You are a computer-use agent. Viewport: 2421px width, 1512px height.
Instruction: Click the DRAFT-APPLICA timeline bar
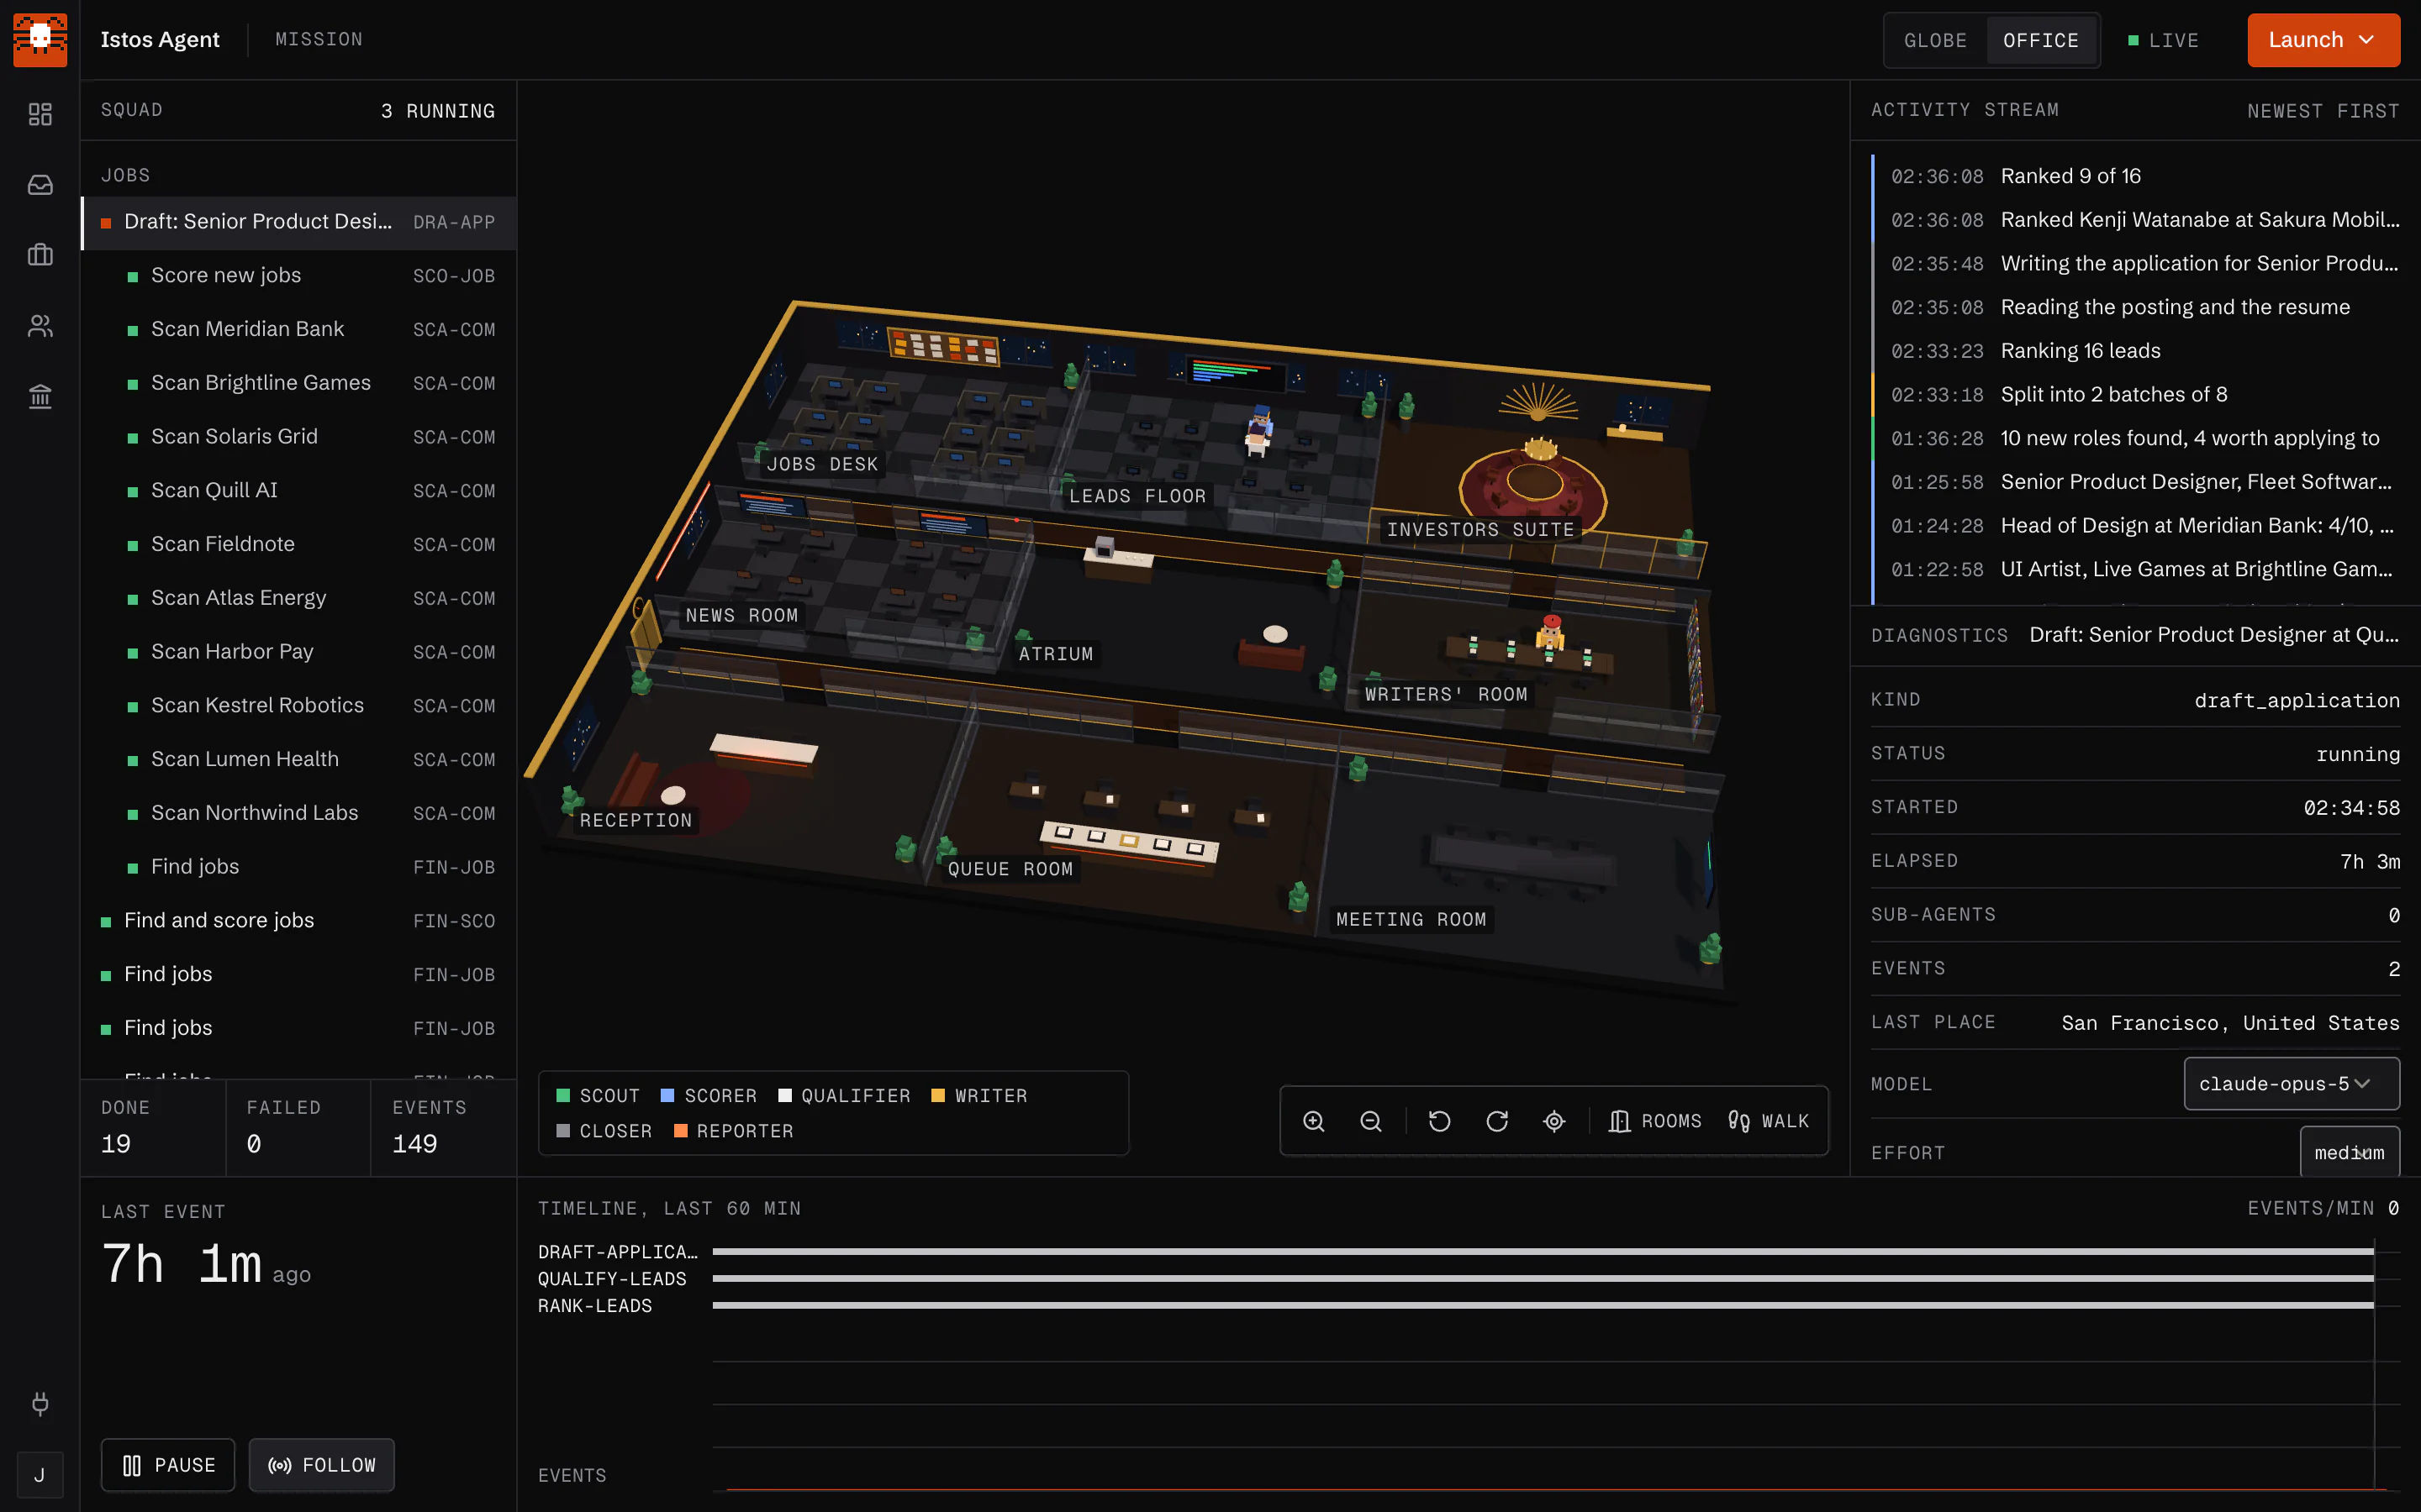tap(1543, 1251)
